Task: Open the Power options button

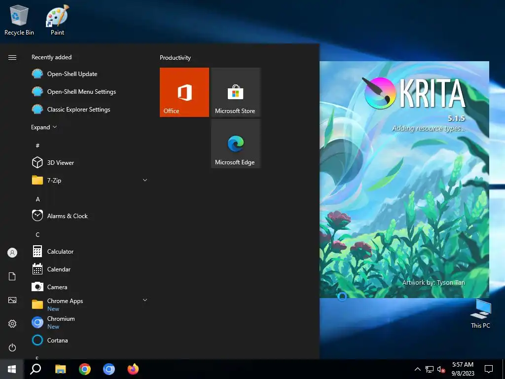Action: tap(12, 347)
